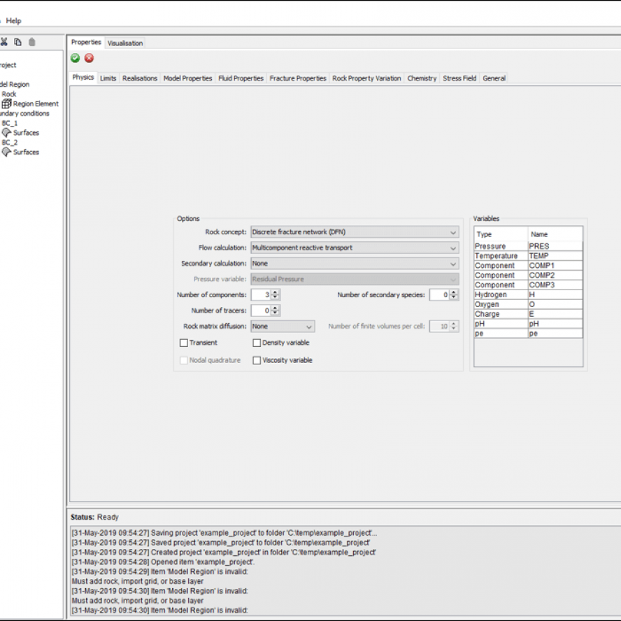Click the PRES name cell
The width and height of the screenshot is (621, 621).
[555, 246]
